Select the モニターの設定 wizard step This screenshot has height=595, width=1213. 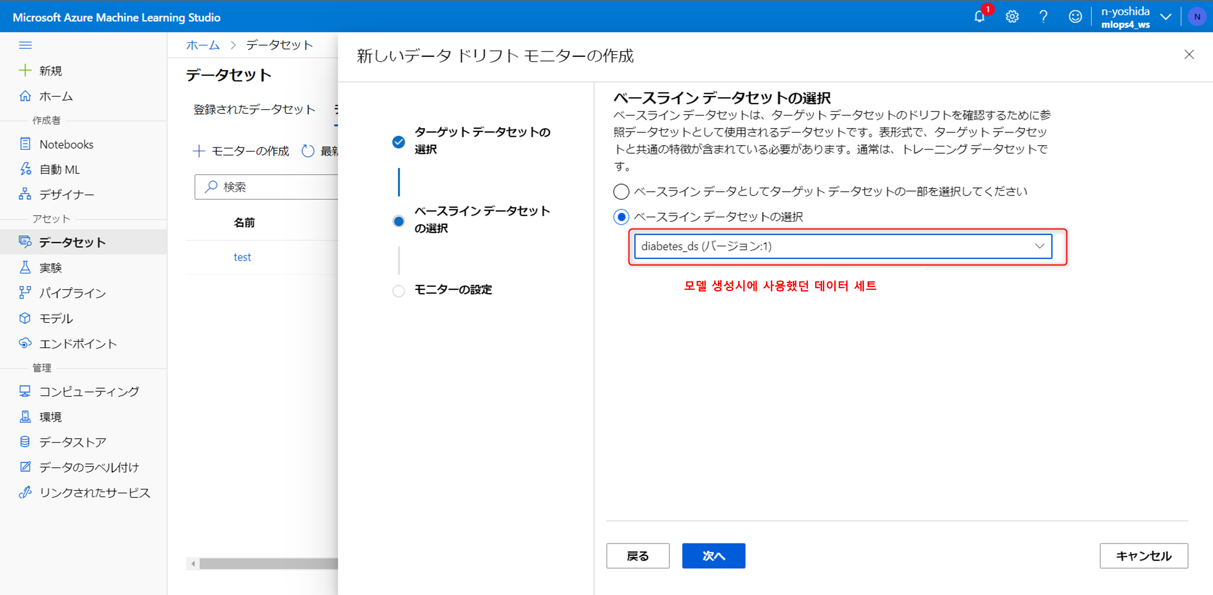452,290
